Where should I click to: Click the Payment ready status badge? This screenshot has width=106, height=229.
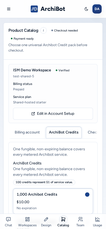pos(22,39)
